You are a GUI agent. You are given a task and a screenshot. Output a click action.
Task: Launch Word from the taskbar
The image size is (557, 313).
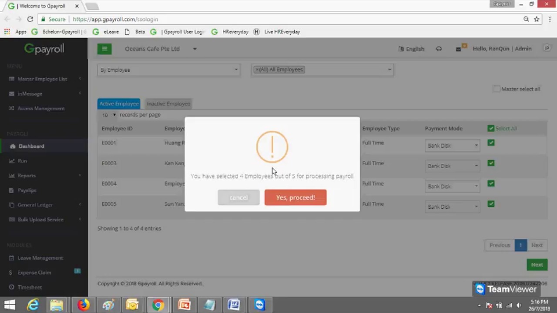(234, 305)
